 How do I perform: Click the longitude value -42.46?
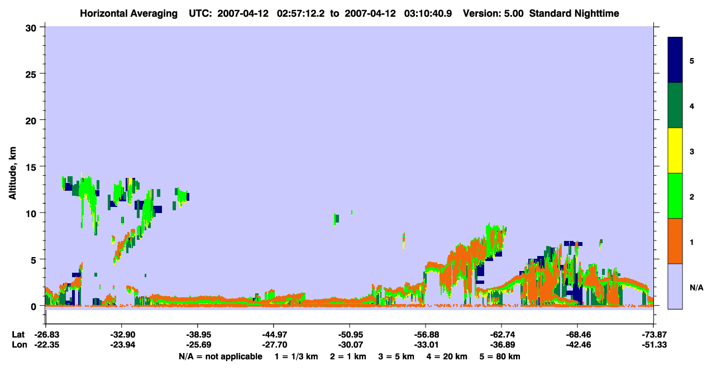577,345
